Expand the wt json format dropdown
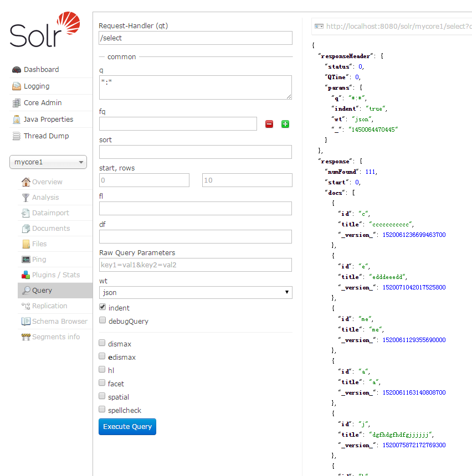Viewport: 472px width, 476px height. pos(196,292)
